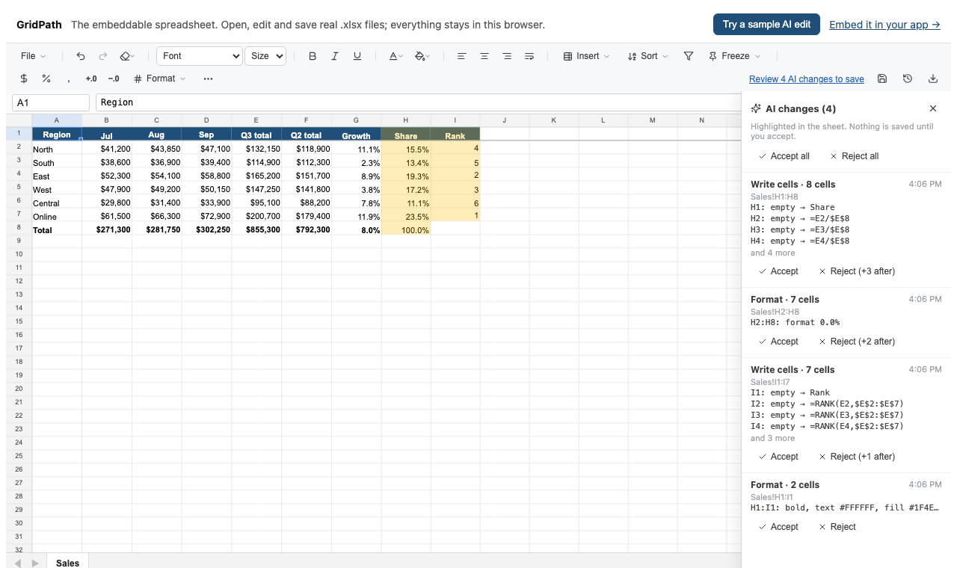Toggle italic formatting
Screen dimensions: 957x568
335,56
